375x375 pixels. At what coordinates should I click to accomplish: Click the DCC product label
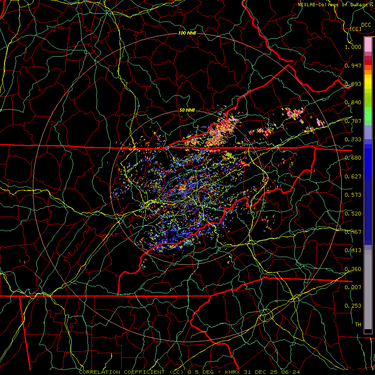(366, 25)
